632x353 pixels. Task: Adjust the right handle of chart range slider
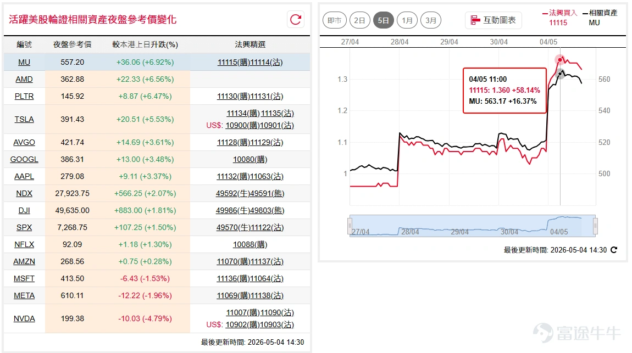595,226
